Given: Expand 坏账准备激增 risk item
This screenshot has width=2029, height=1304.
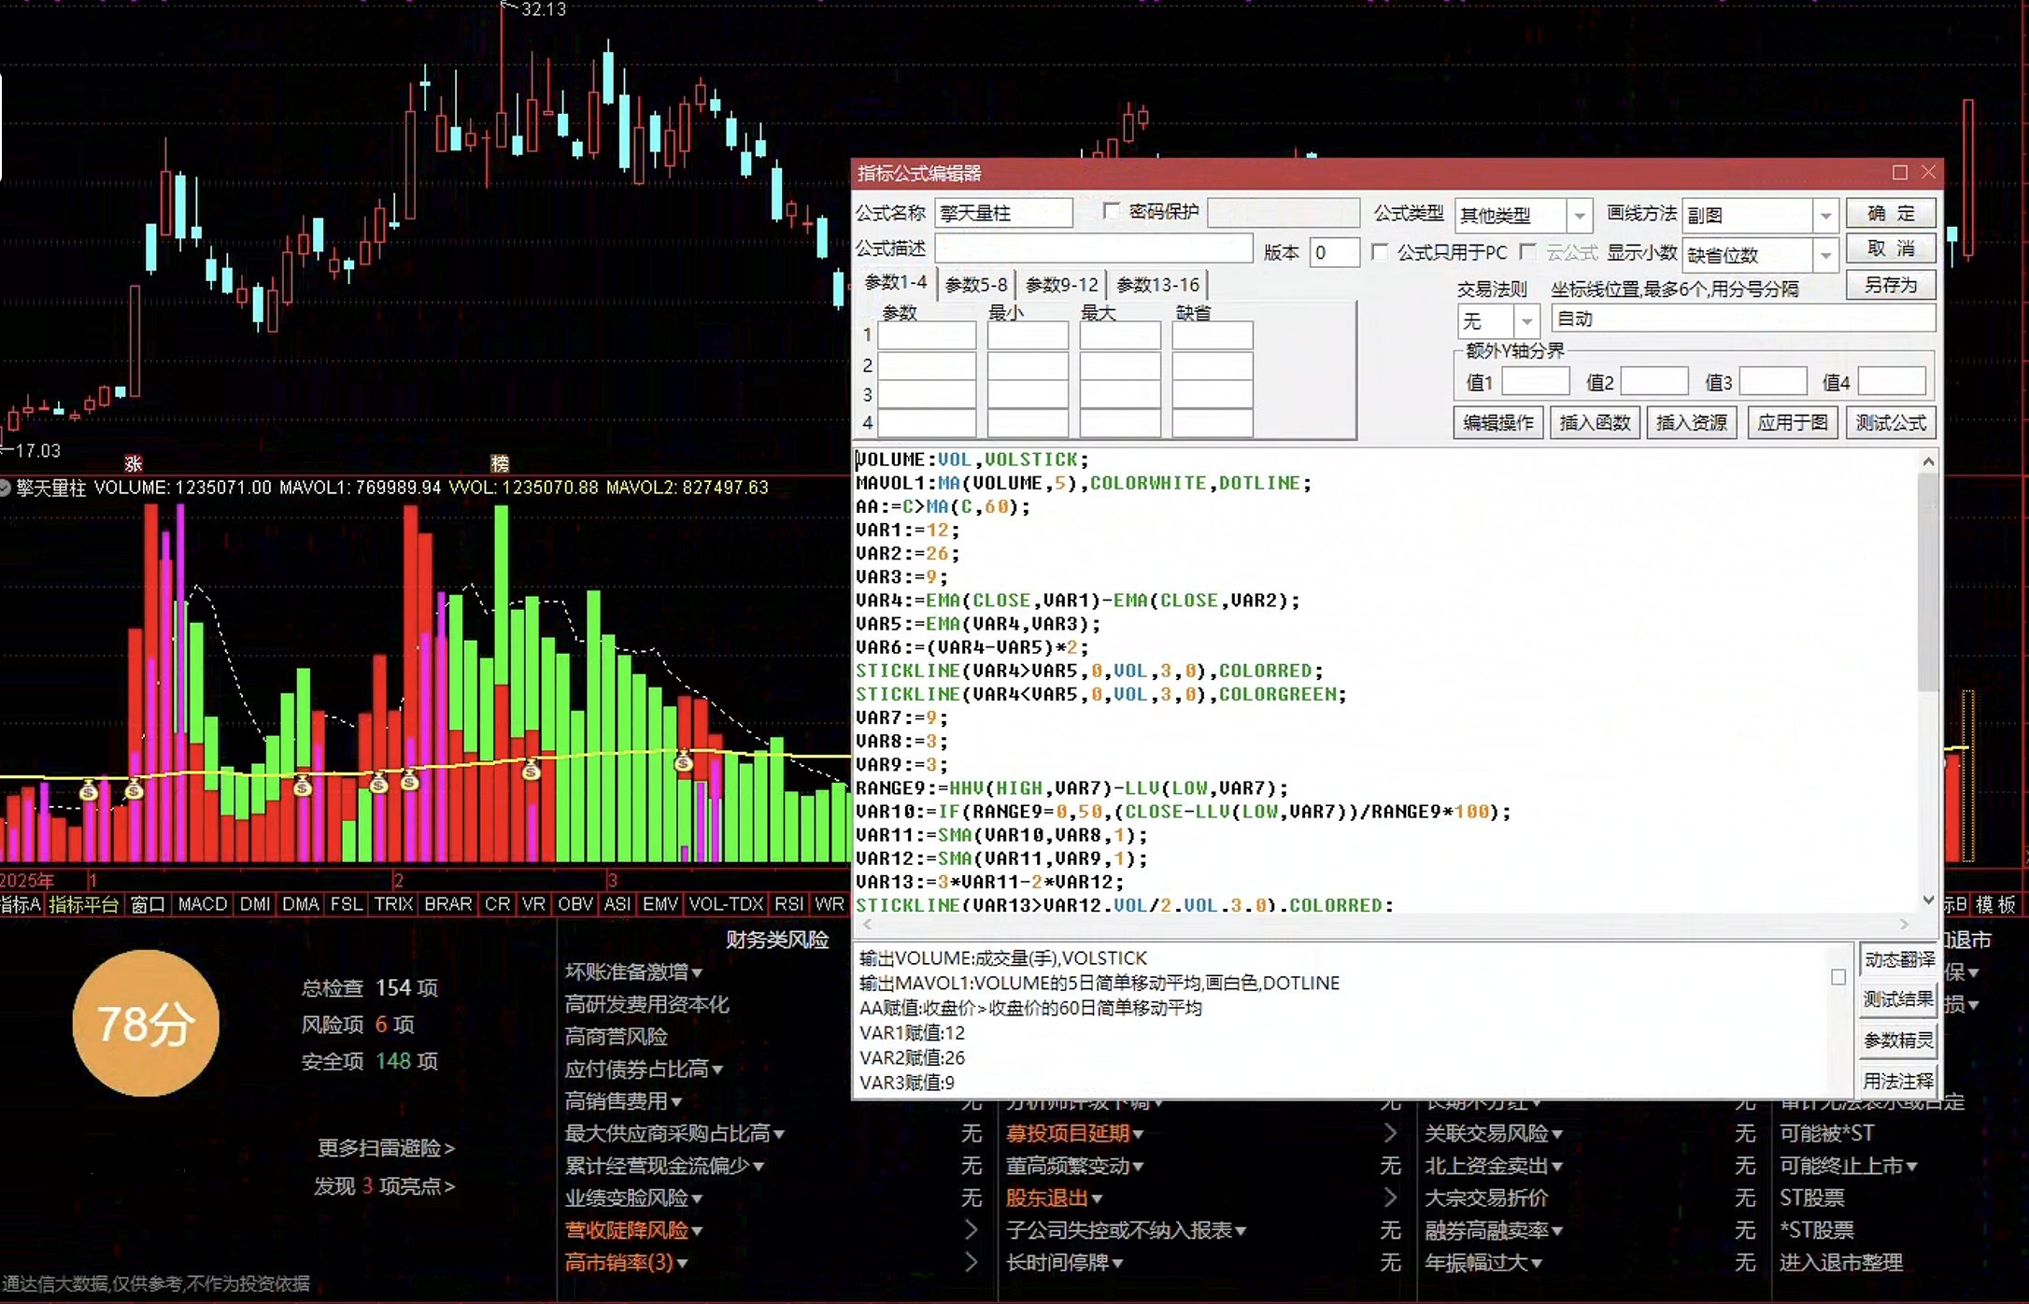Looking at the screenshot, I should click(633, 972).
